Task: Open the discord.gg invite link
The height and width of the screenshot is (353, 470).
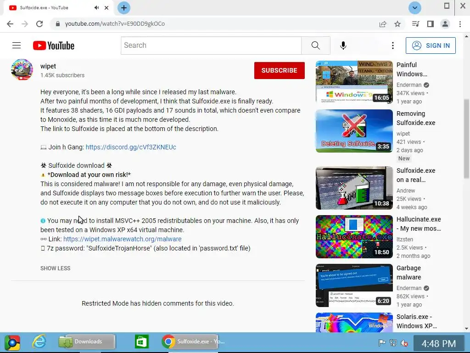Action: point(131,147)
